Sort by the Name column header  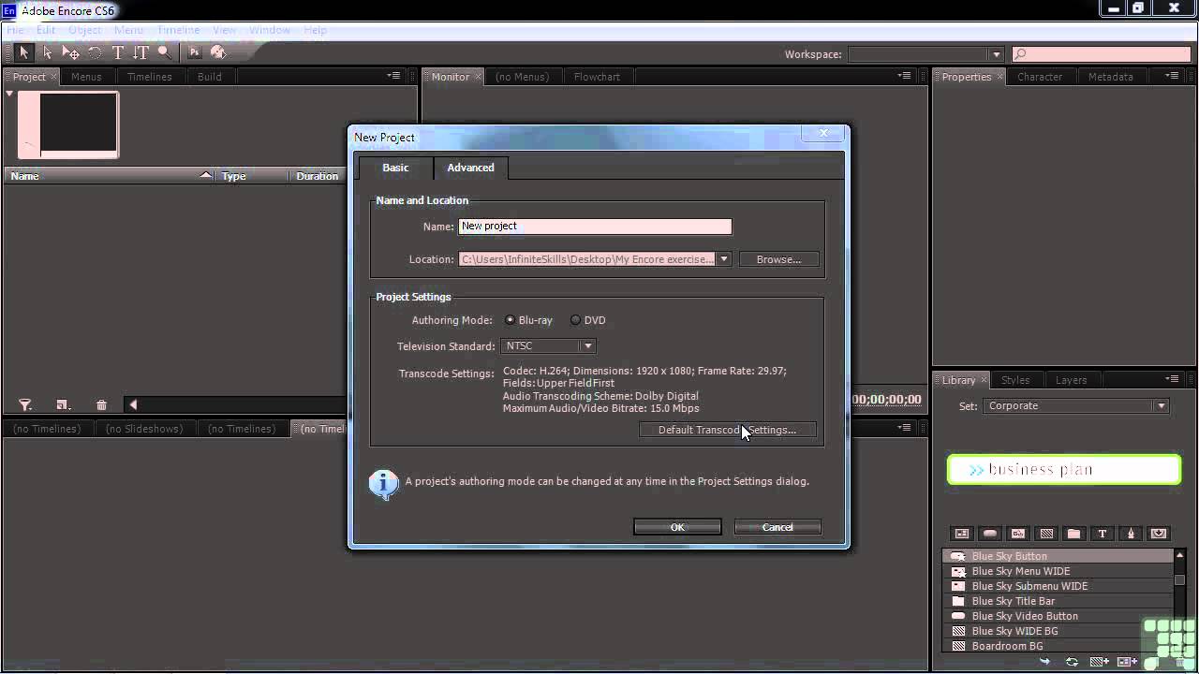coord(110,176)
